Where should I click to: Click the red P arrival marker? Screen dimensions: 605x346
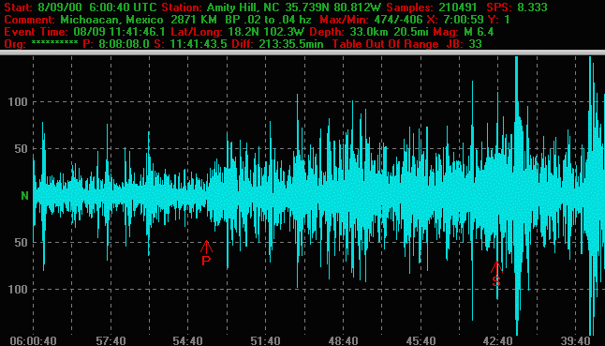206,253
